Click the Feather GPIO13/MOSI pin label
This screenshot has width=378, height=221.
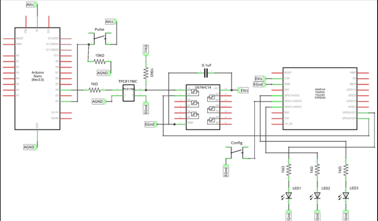(x=293, y=101)
